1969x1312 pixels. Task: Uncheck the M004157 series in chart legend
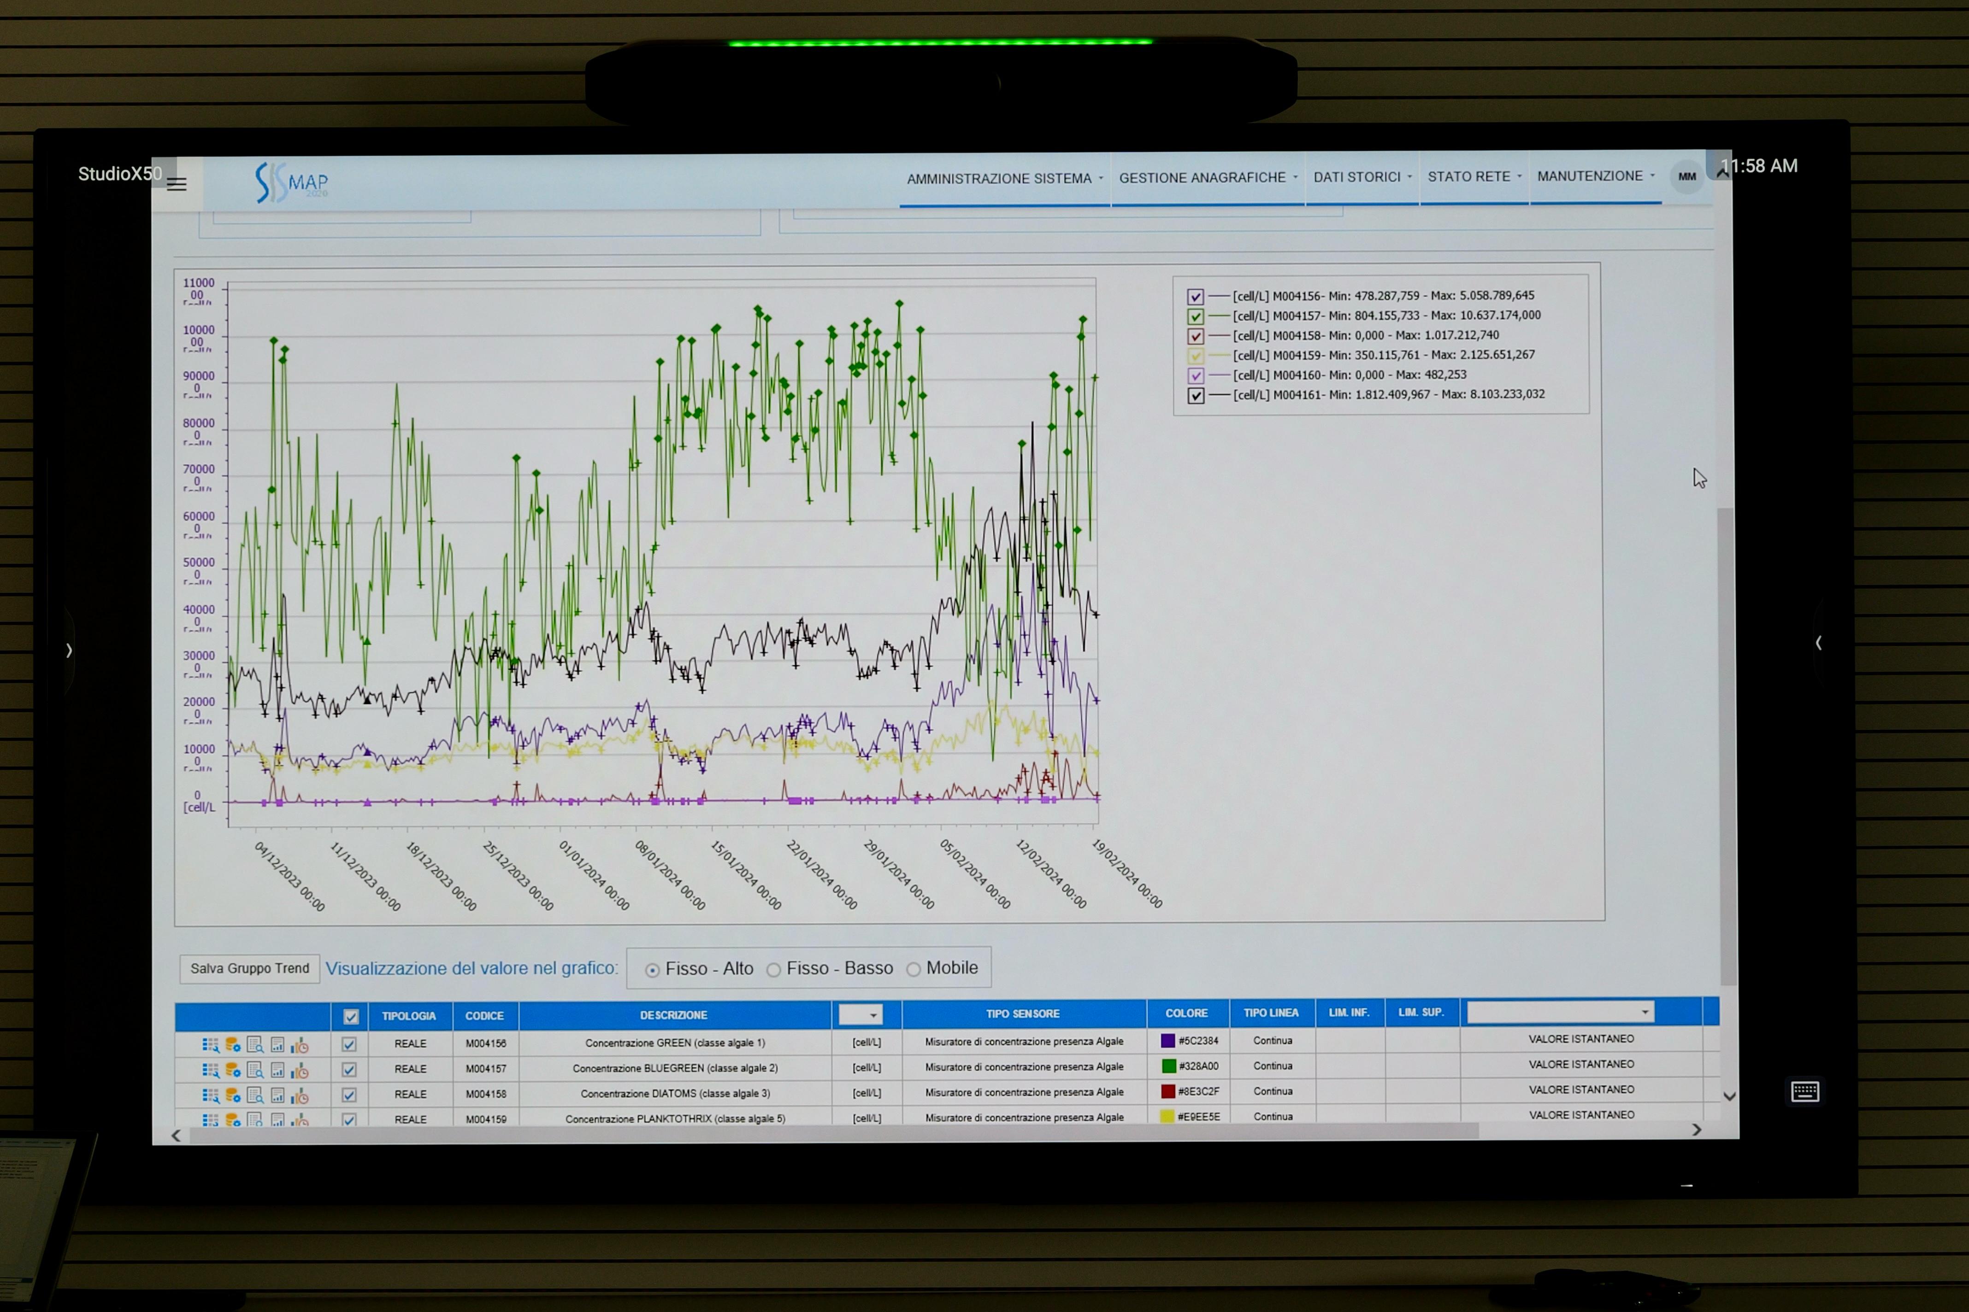1196,316
